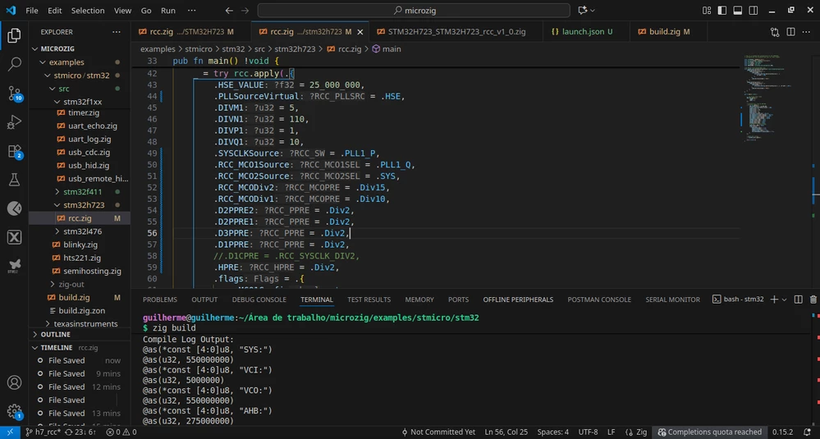Screen dimensions: 820x439
Task: Split the terminal panel
Action: click(798, 300)
